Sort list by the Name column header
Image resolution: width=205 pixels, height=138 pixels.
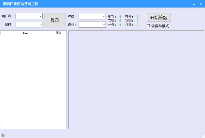pyautogui.click(x=26, y=33)
